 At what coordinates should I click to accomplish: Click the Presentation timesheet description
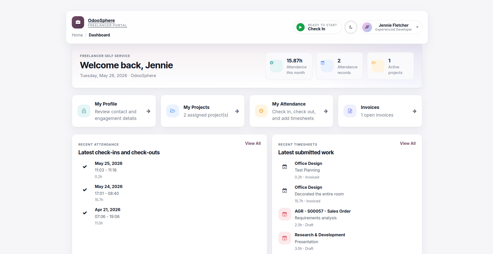(306, 242)
